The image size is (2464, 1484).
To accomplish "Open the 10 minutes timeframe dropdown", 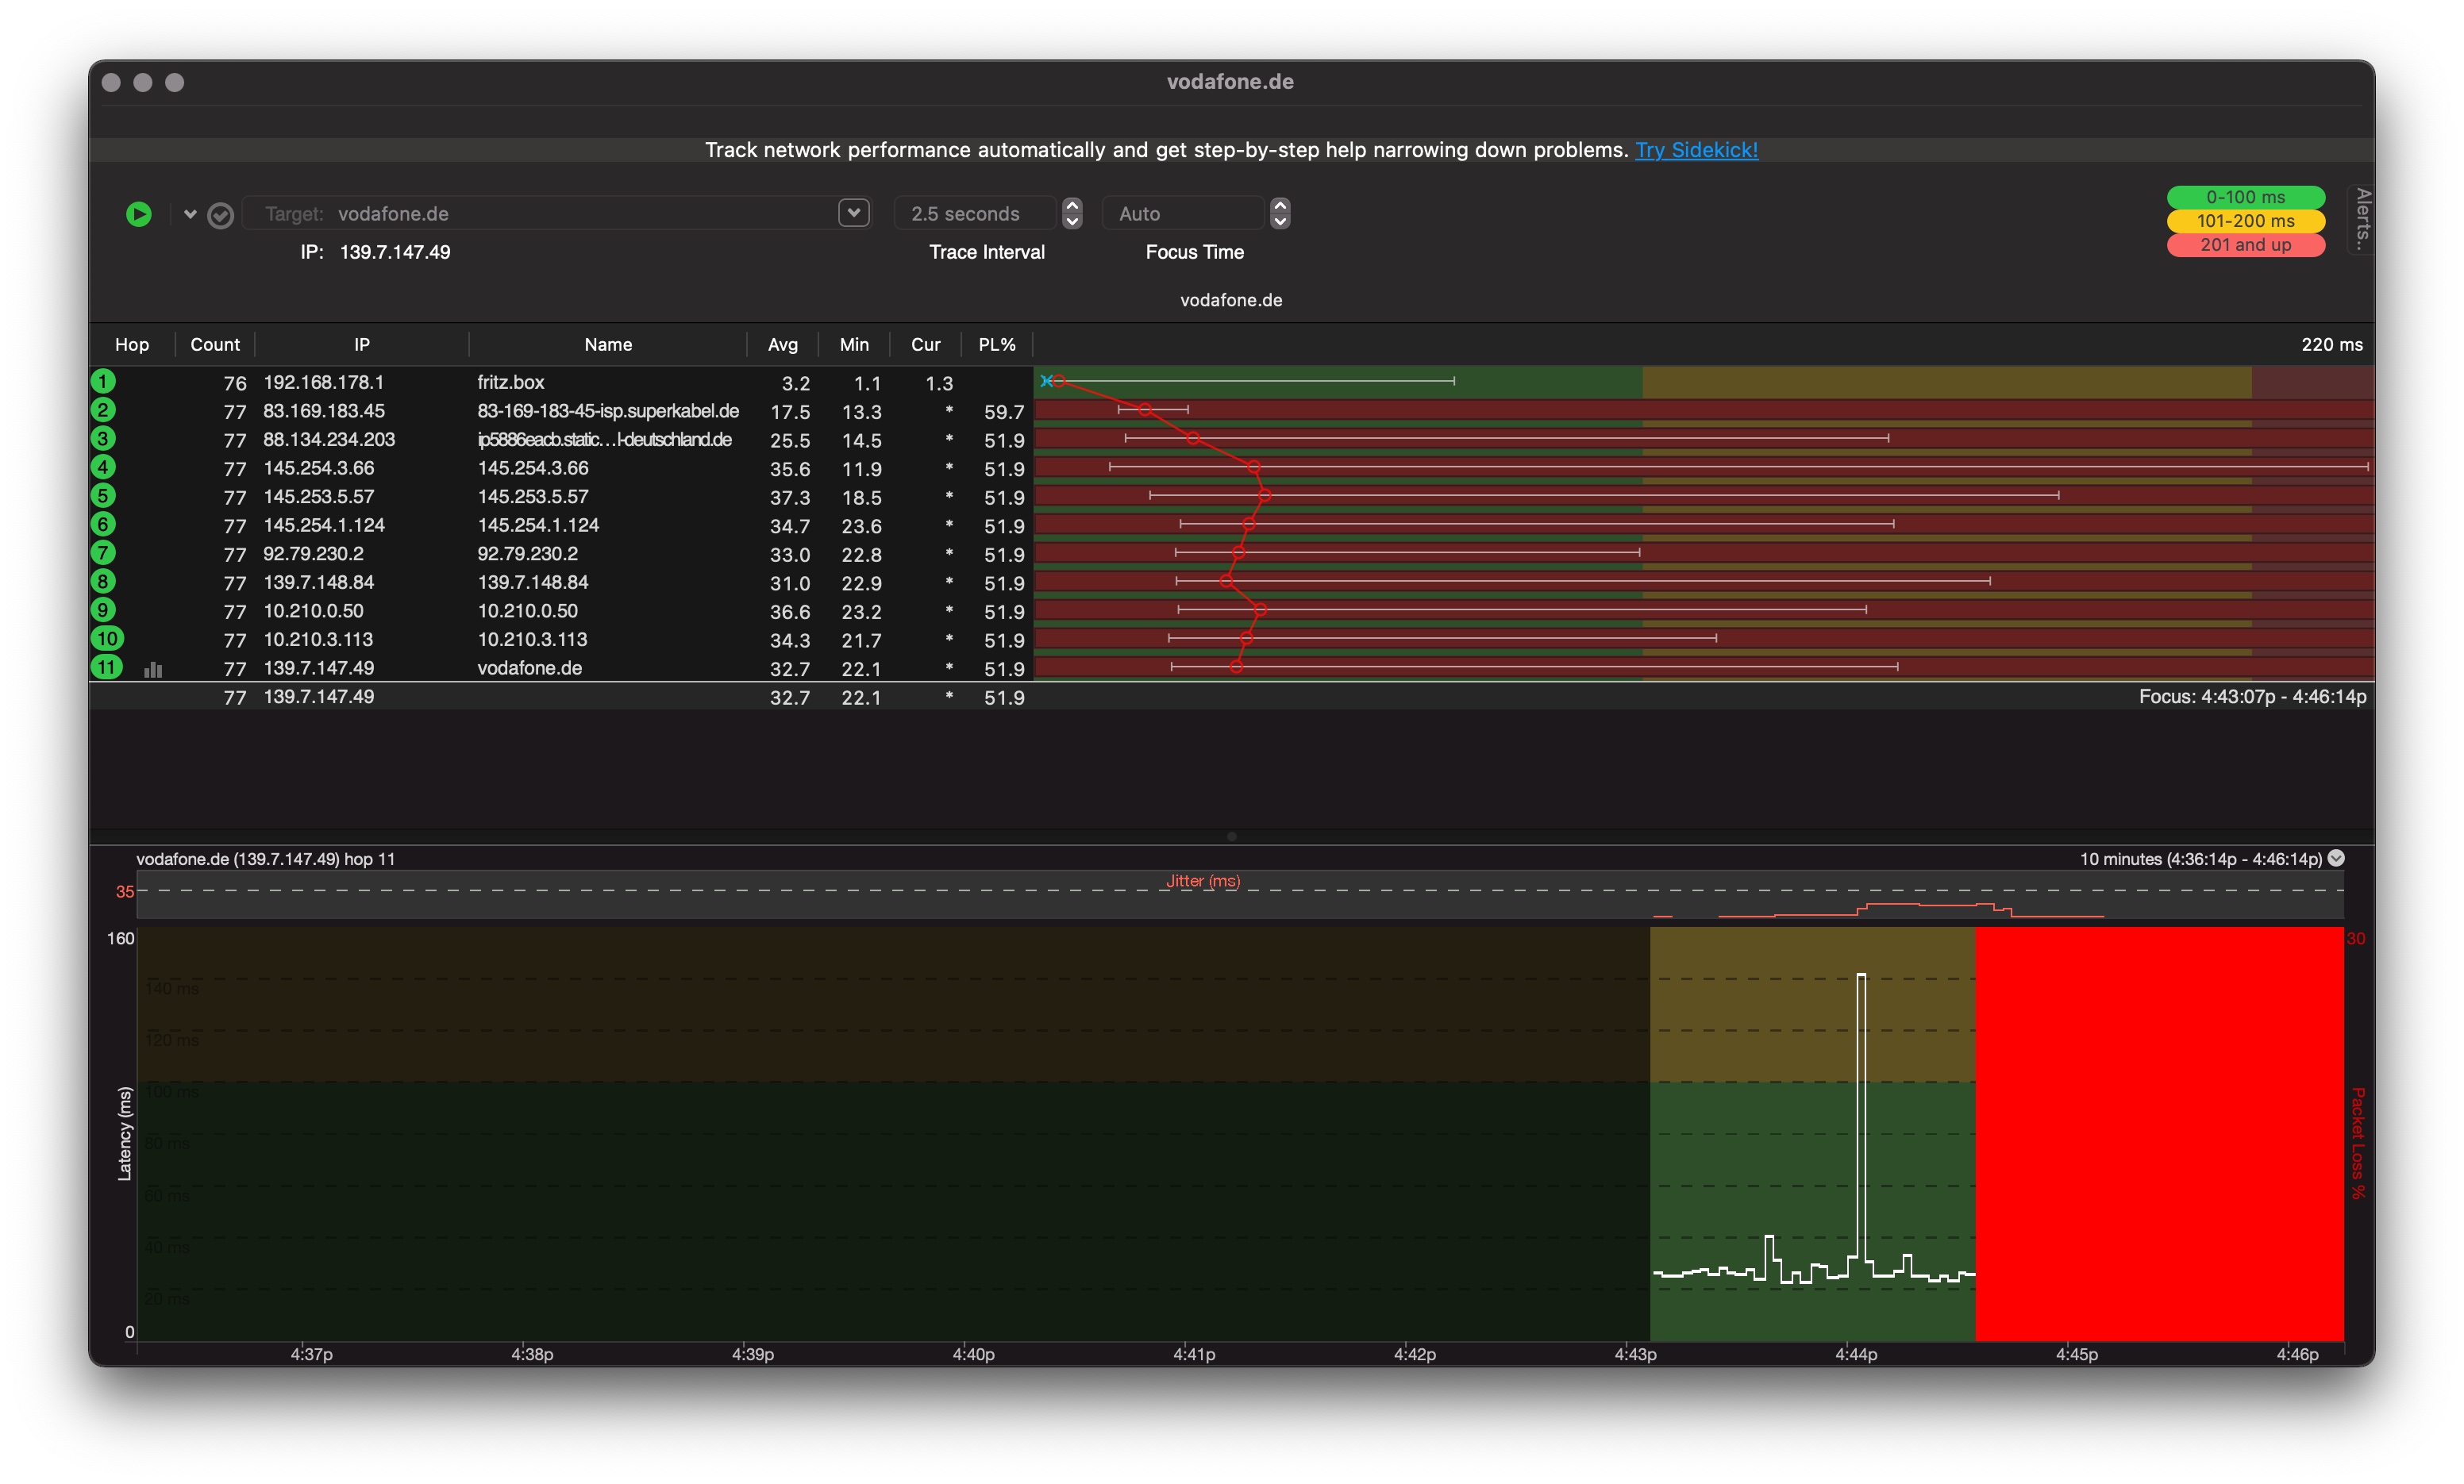I will 2336,858.
